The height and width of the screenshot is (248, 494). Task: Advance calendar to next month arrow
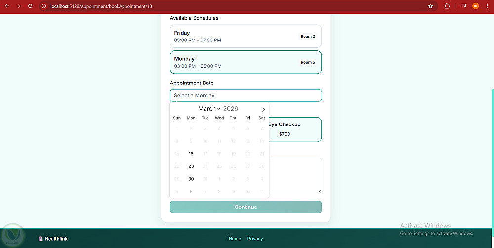pyautogui.click(x=263, y=109)
